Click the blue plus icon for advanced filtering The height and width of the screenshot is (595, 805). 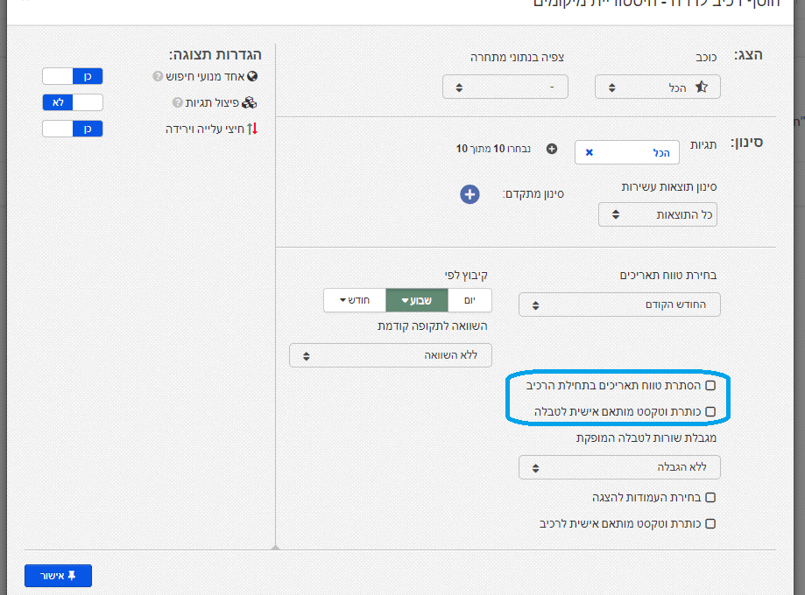pos(470,194)
